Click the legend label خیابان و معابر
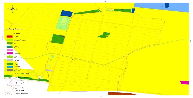Image resolution: width=193 pixels, height=98 pixels. (21, 93)
